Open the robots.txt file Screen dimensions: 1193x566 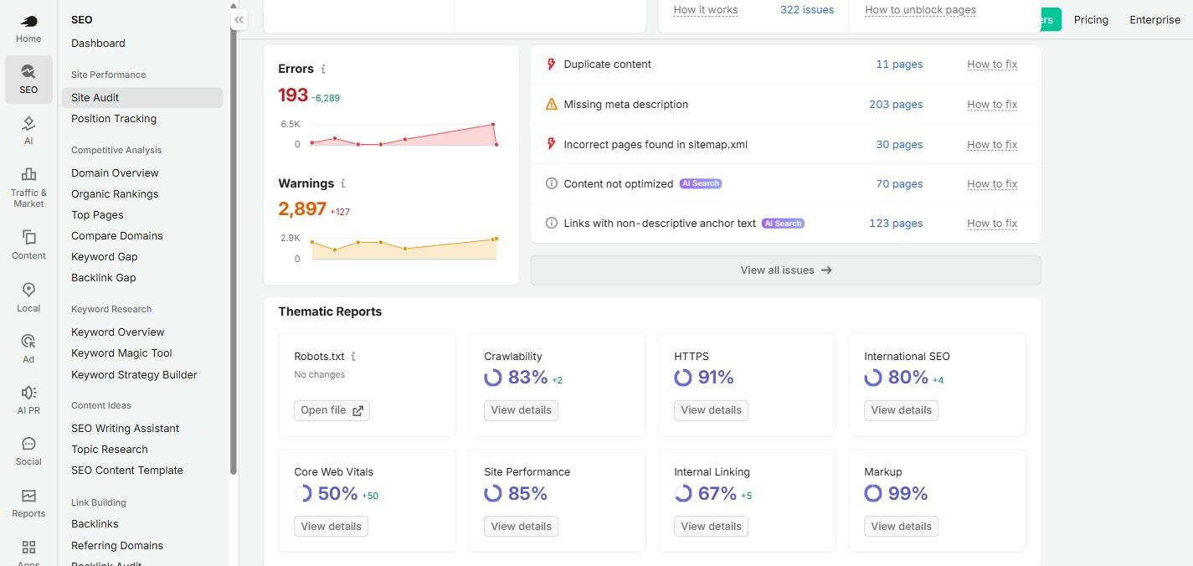(332, 410)
